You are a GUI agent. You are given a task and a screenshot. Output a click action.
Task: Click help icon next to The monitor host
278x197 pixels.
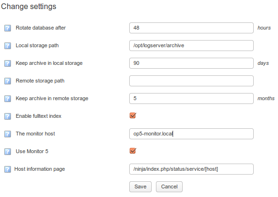click(8, 134)
